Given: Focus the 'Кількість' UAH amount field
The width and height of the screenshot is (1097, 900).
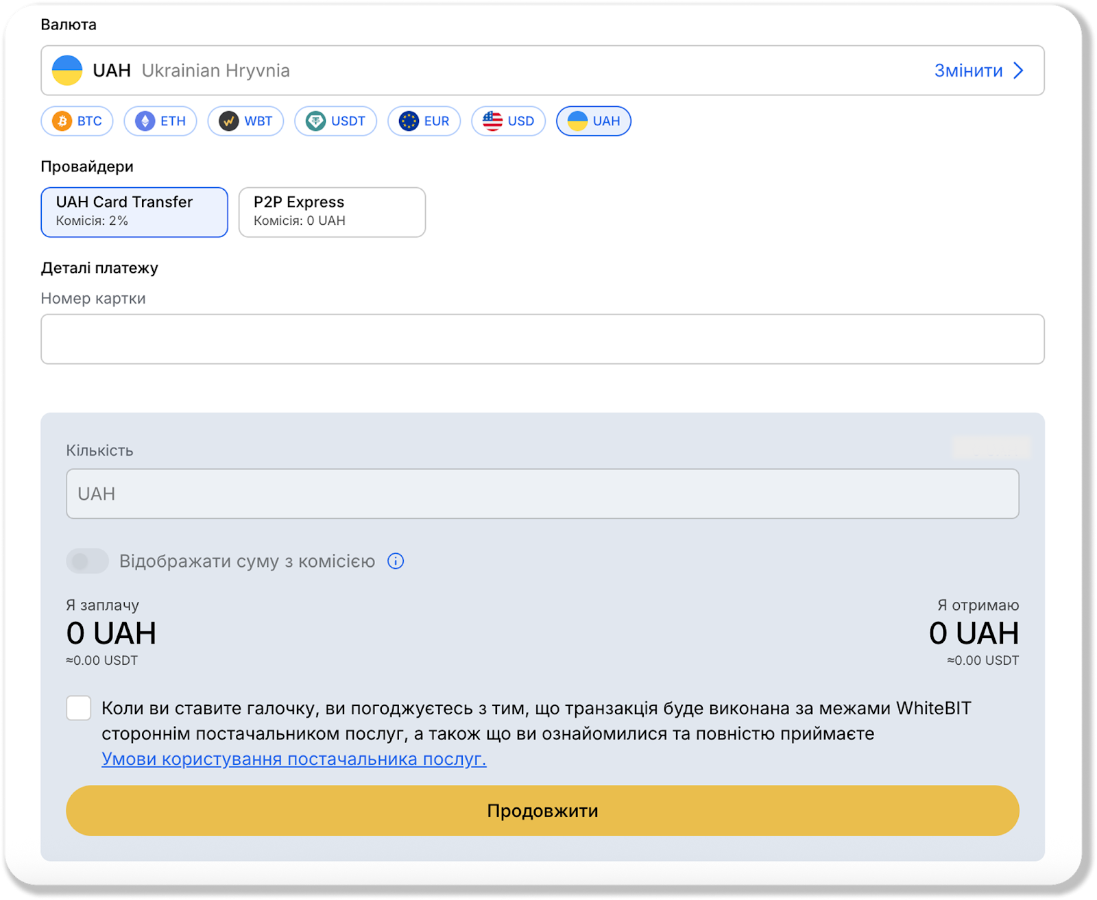Looking at the screenshot, I should [x=542, y=494].
